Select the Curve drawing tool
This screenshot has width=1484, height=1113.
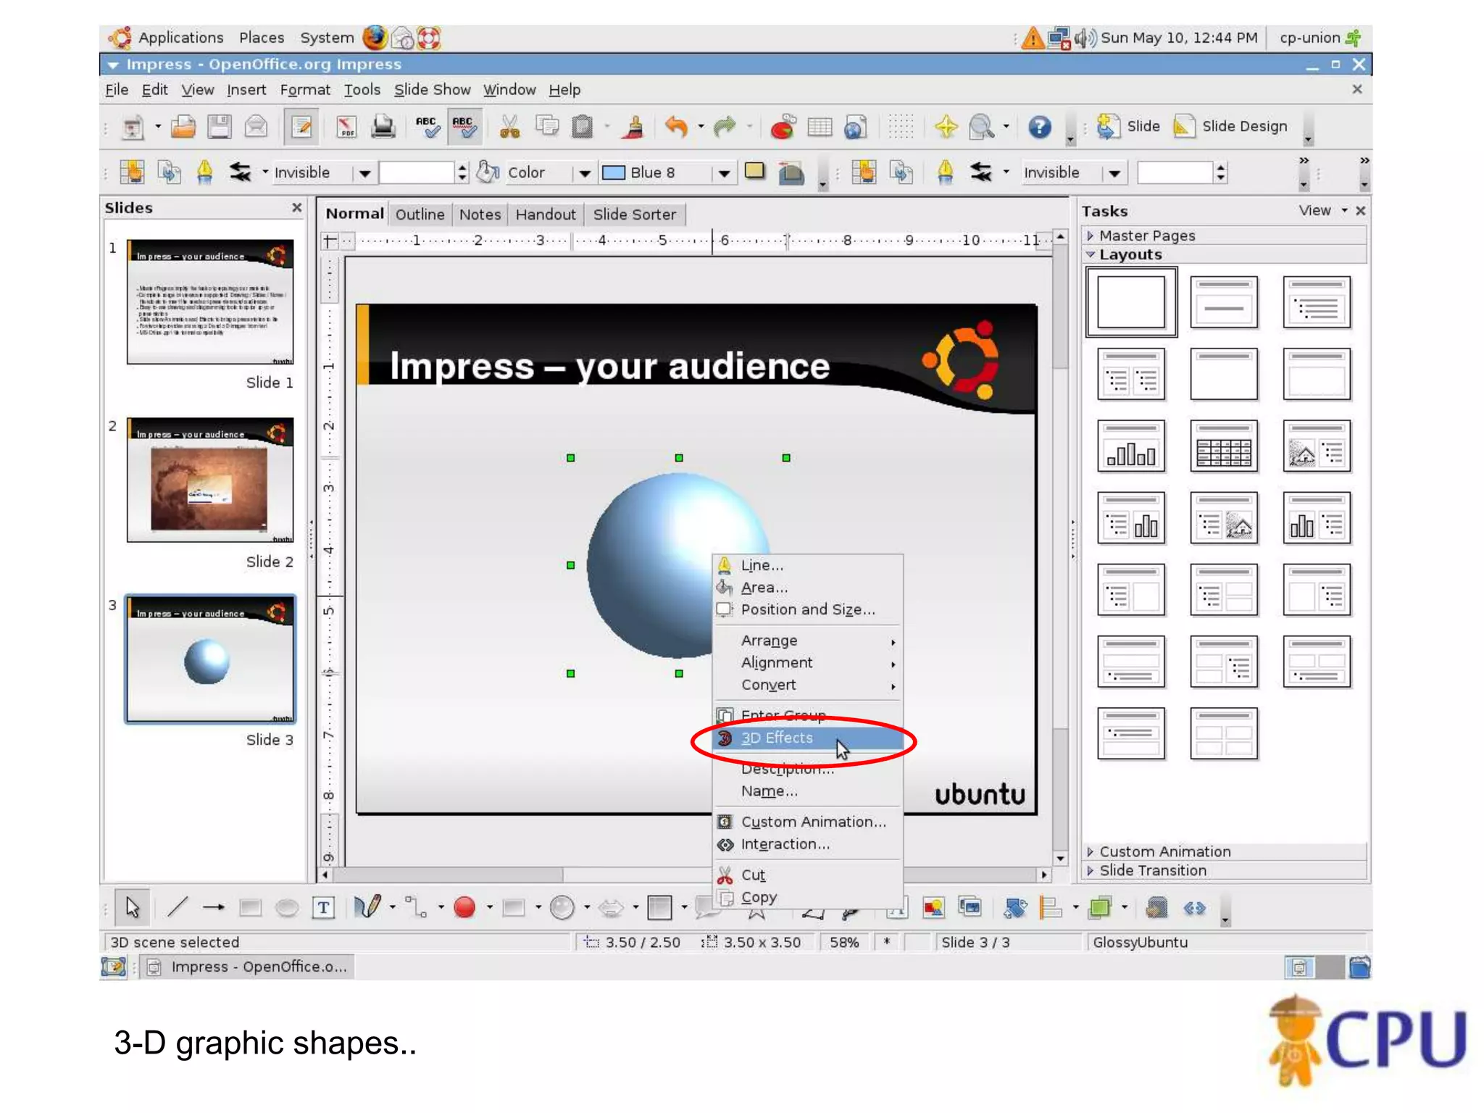tap(367, 907)
